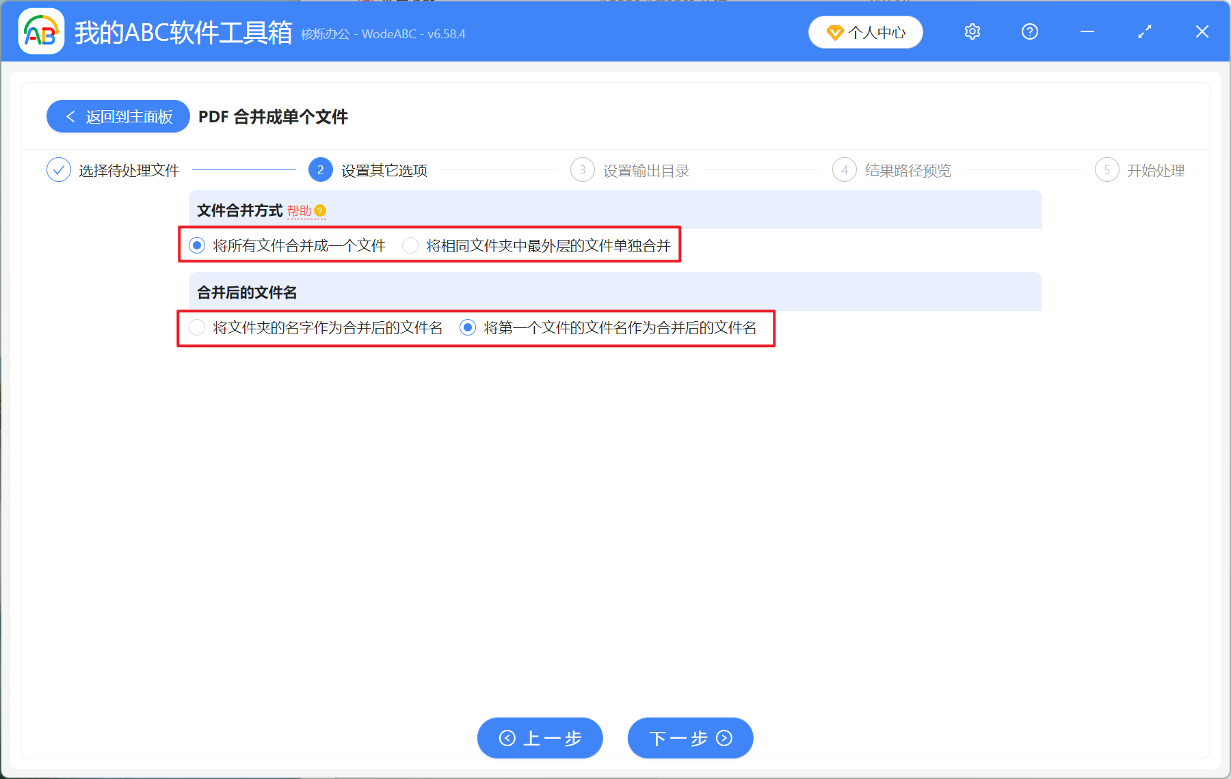Select 将文件夹的名字作为合并后的文件名 option
1231x779 pixels.
pyautogui.click(x=197, y=327)
